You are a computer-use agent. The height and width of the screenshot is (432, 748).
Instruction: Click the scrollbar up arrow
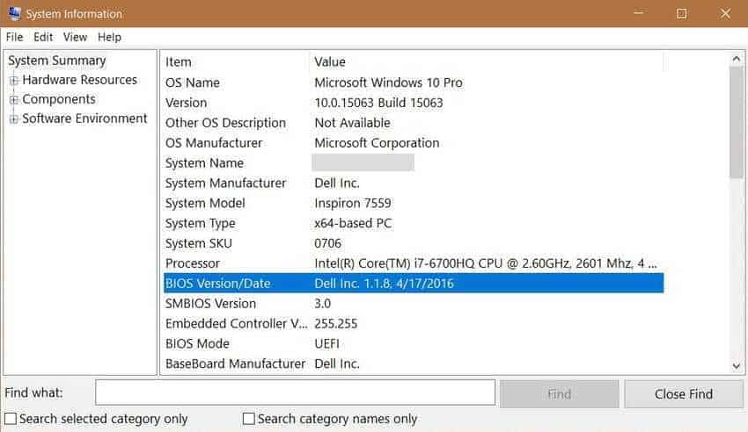736,59
